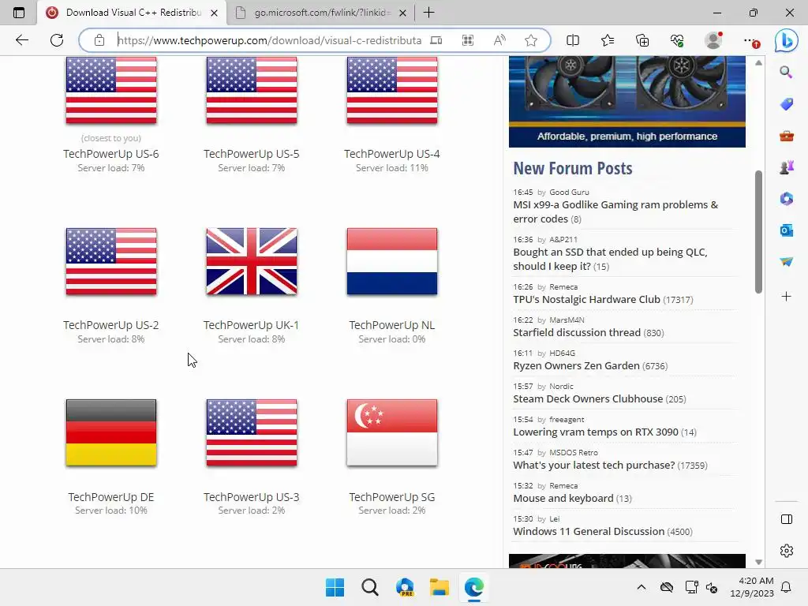The width and height of the screenshot is (808, 606).
Task: Open sidebar Games chess icon
Action: (787, 167)
